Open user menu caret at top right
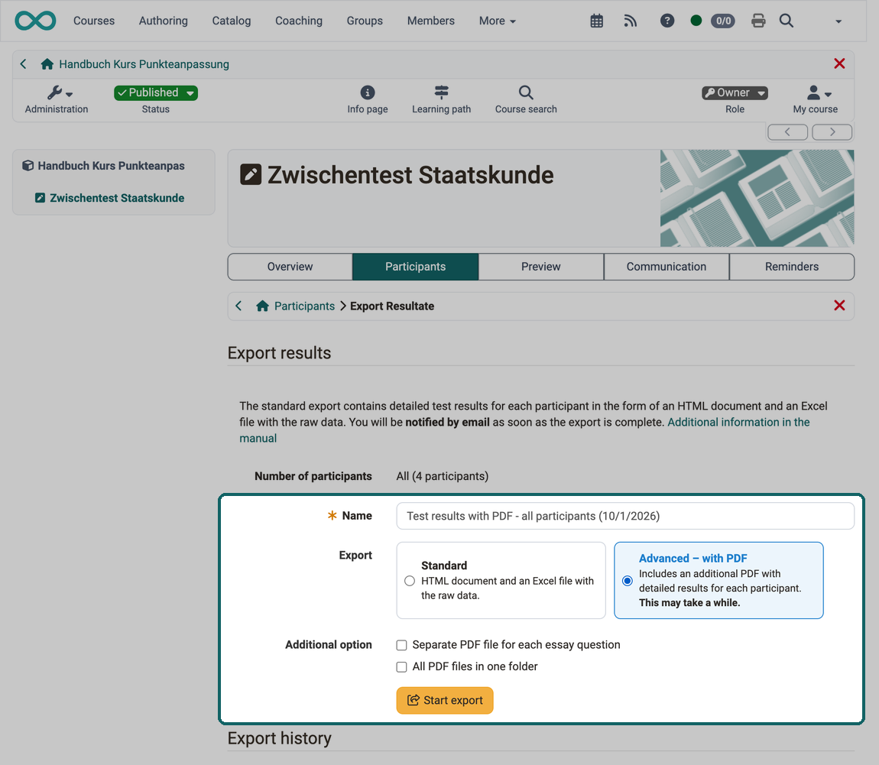879x765 pixels. pos(838,21)
